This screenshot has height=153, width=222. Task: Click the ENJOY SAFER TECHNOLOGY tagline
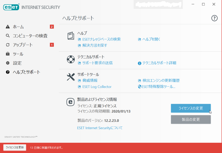point(21,137)
